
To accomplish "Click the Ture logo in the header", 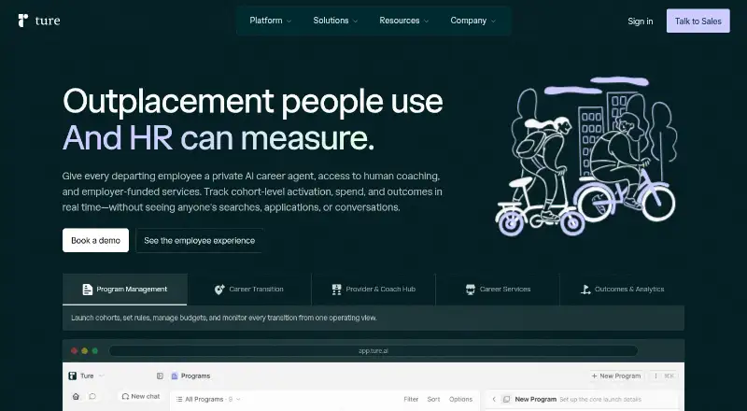I will (x=39, y=21).
